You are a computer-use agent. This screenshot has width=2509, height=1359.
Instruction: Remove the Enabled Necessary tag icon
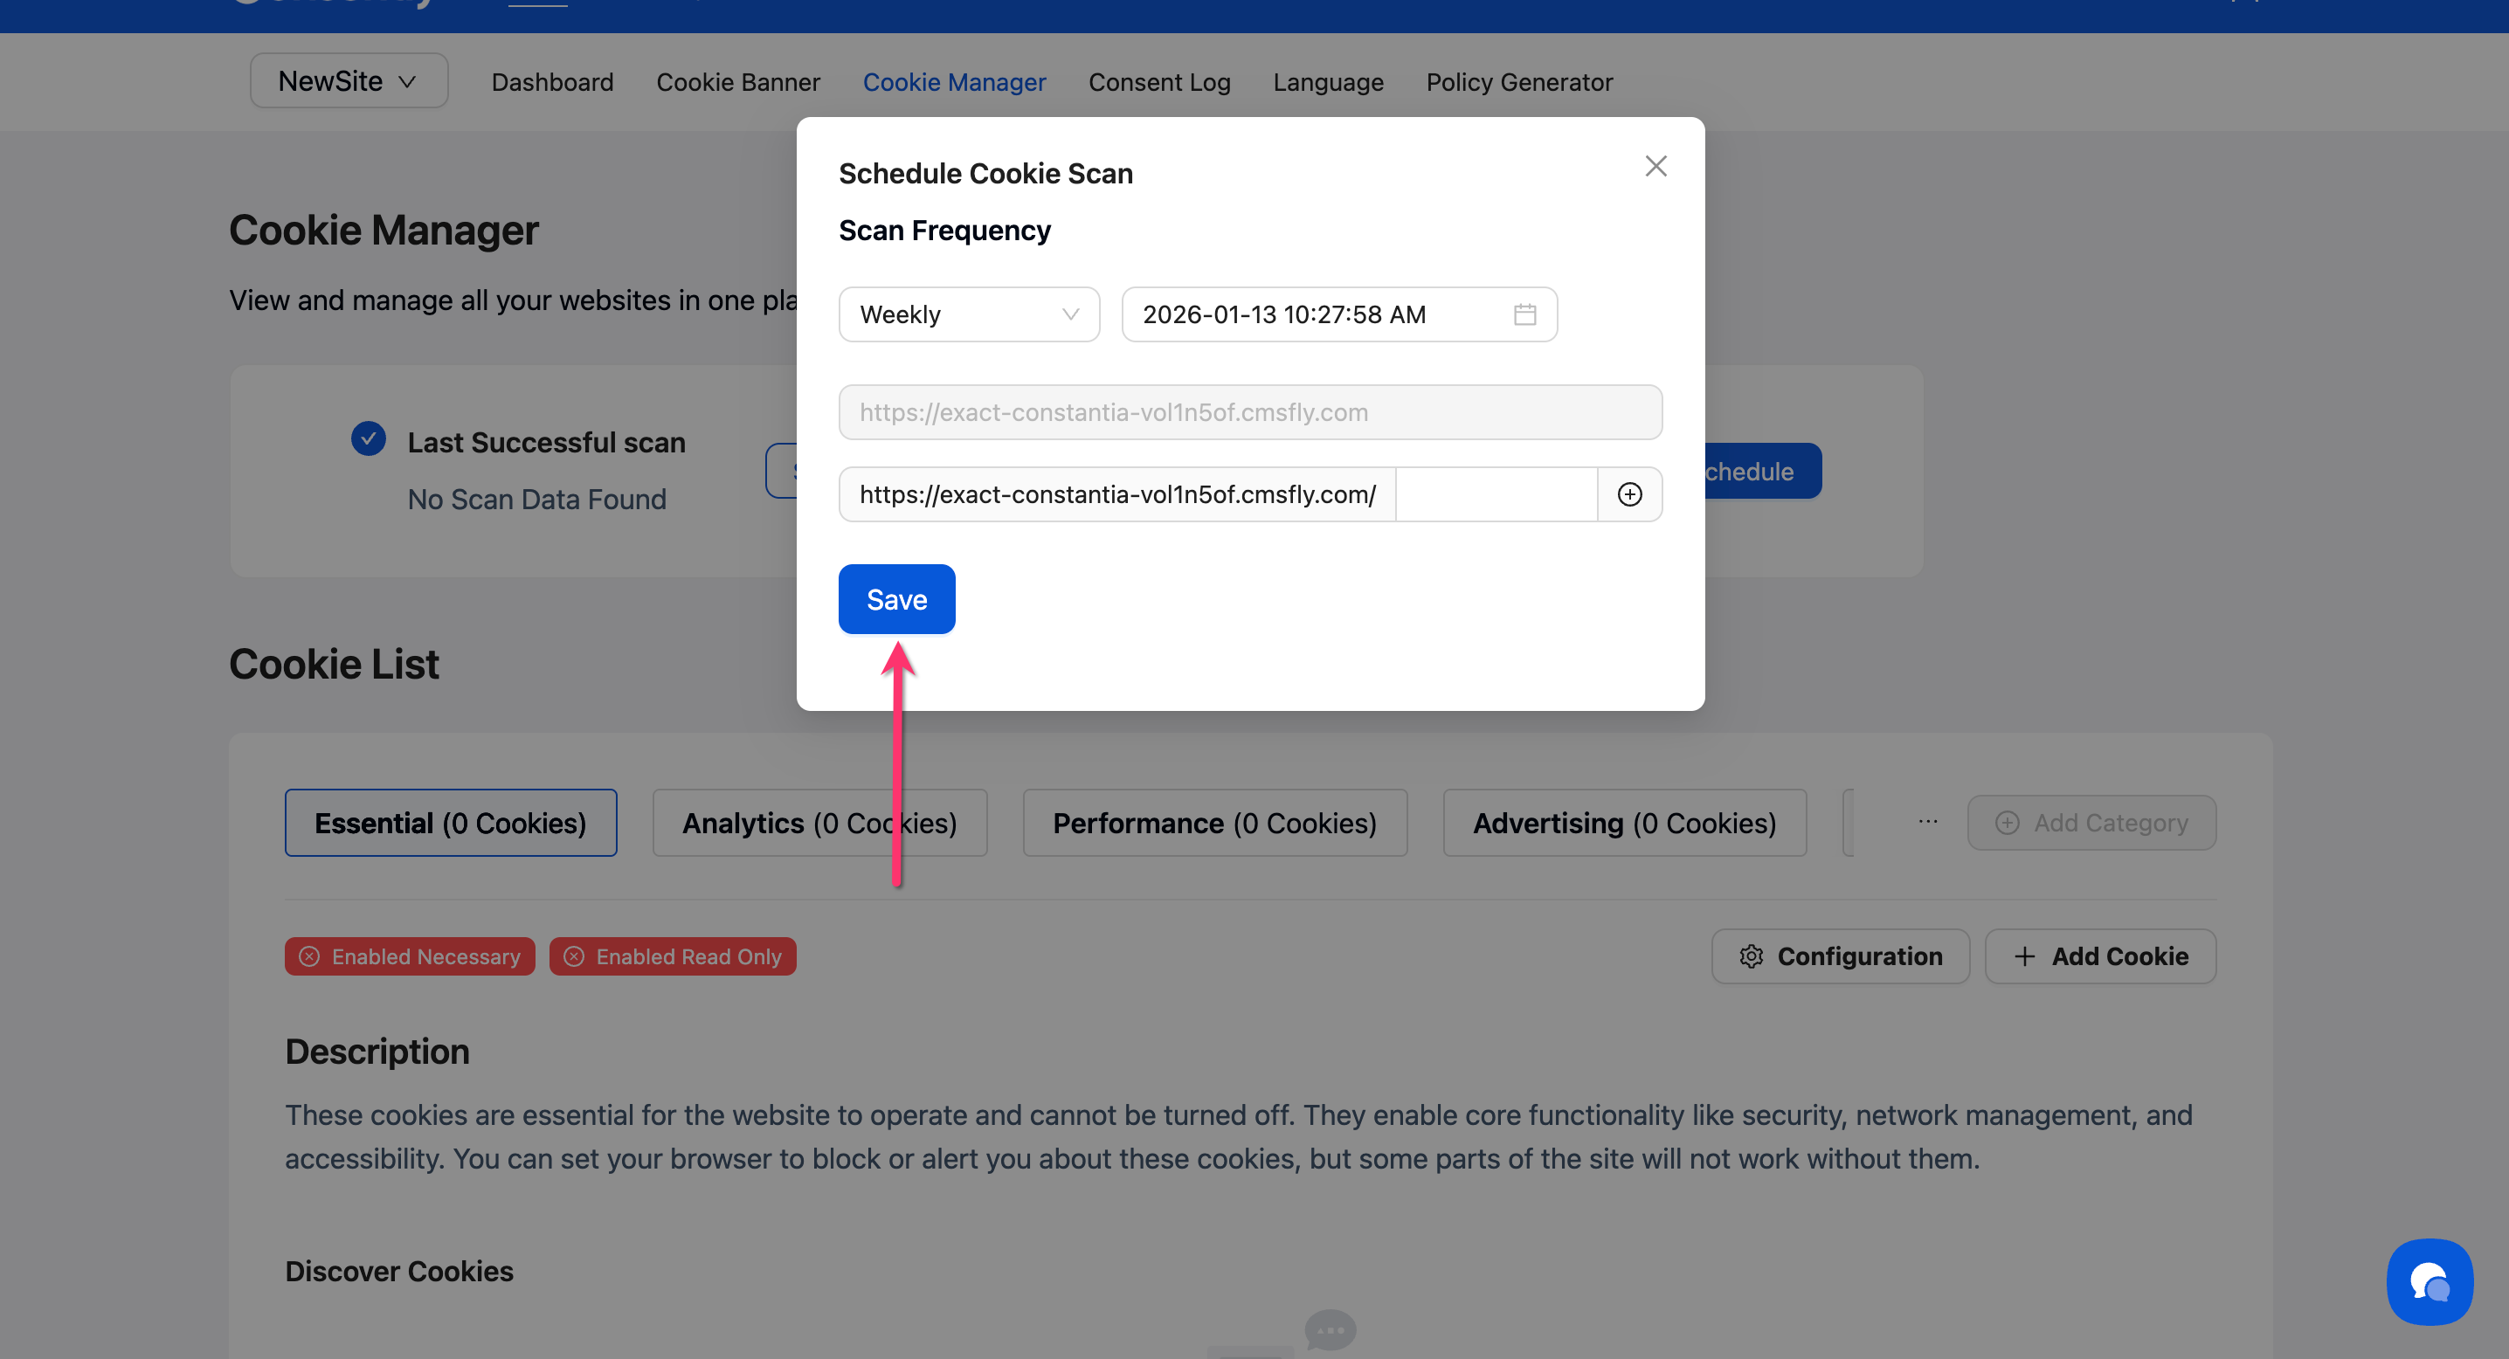pos(310,957)
